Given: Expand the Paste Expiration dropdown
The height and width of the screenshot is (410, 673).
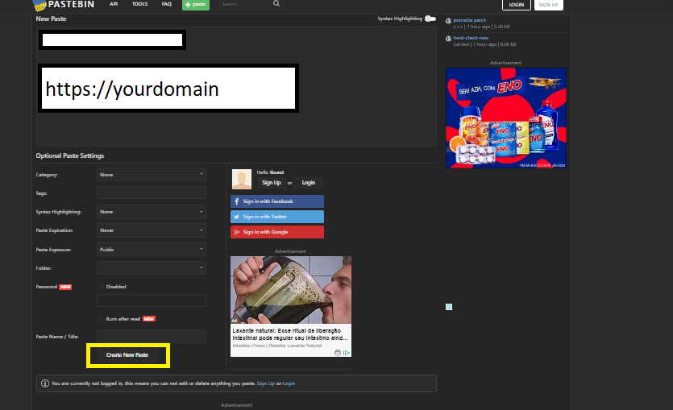Looking at the screenshot, I should click(151, 230).
